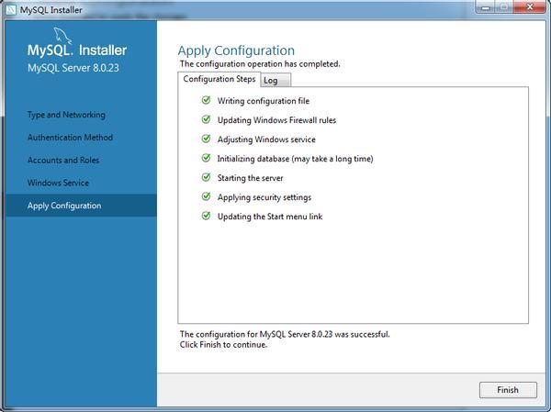Viewport: 551px width, 412px height.
Task: Click green check beside Starting the server
Action: [x=206, y=178]
